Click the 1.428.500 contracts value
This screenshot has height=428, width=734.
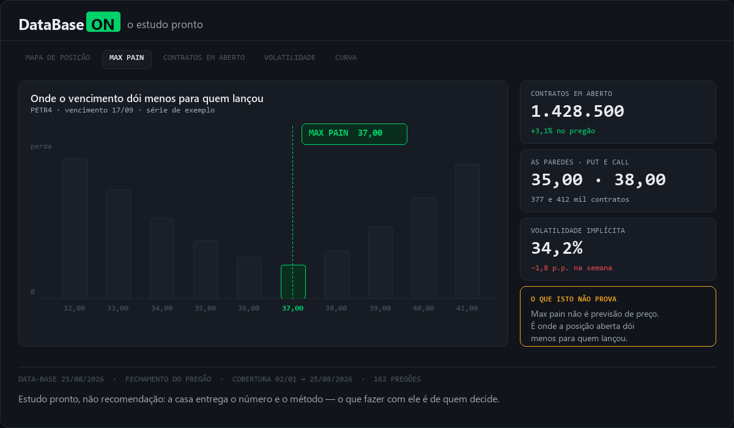[577, 111]
